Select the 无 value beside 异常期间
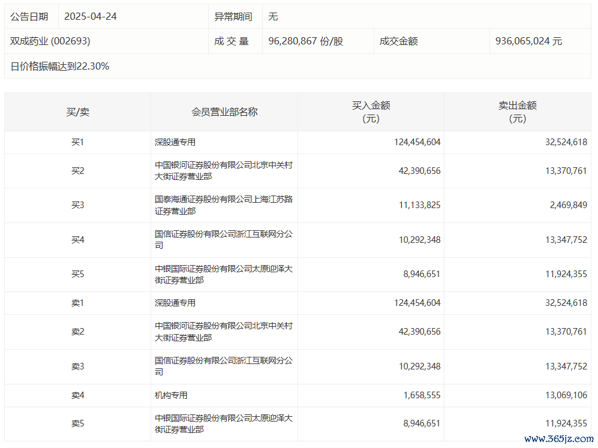 [x=273, y=17]
